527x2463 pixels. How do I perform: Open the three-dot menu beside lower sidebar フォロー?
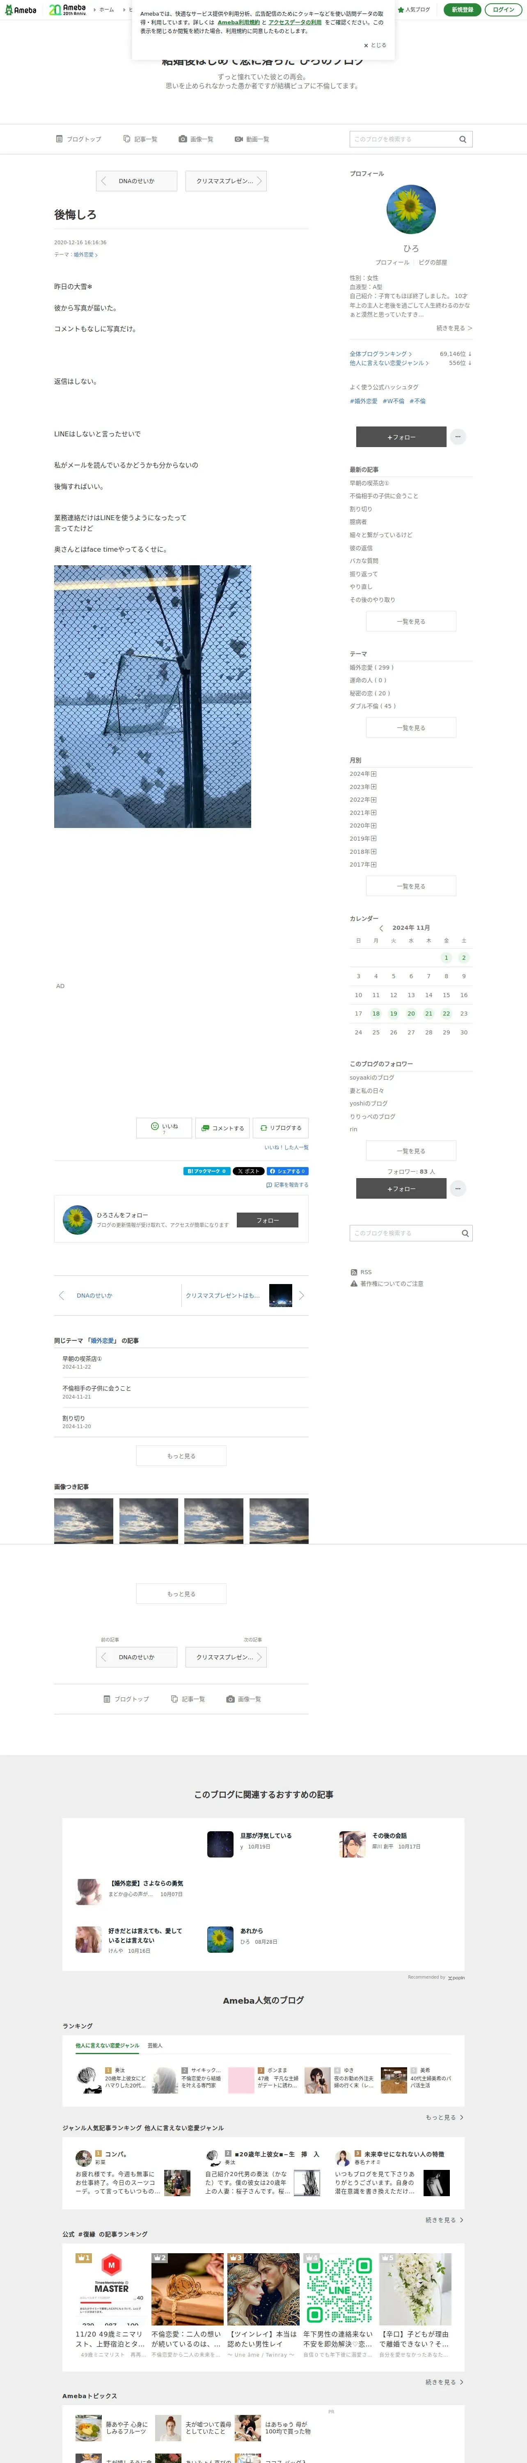(x=458, y=1188)
